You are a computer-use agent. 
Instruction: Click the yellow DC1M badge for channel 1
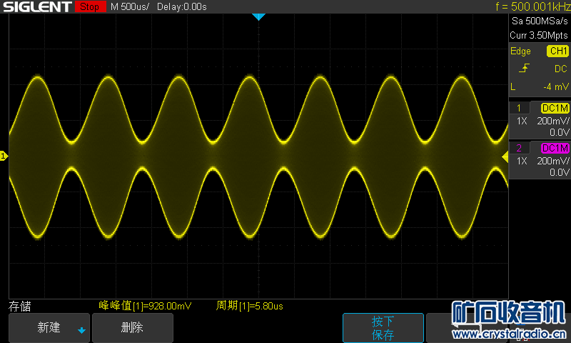pyautogui.click(x=555, y=108)
